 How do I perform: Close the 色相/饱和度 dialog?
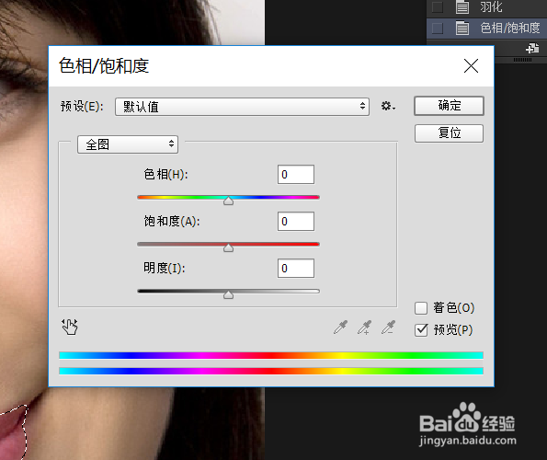(471, 65)
